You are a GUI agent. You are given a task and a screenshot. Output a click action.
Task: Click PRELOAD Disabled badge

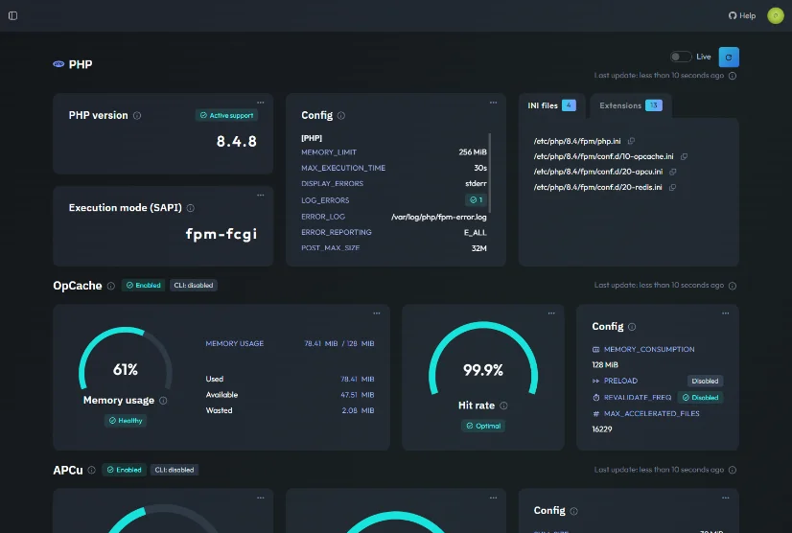[705, 381]
